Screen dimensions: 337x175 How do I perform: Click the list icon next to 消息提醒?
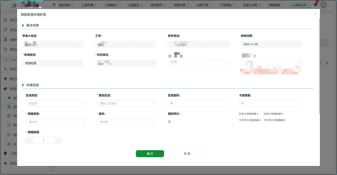point(6,39)
